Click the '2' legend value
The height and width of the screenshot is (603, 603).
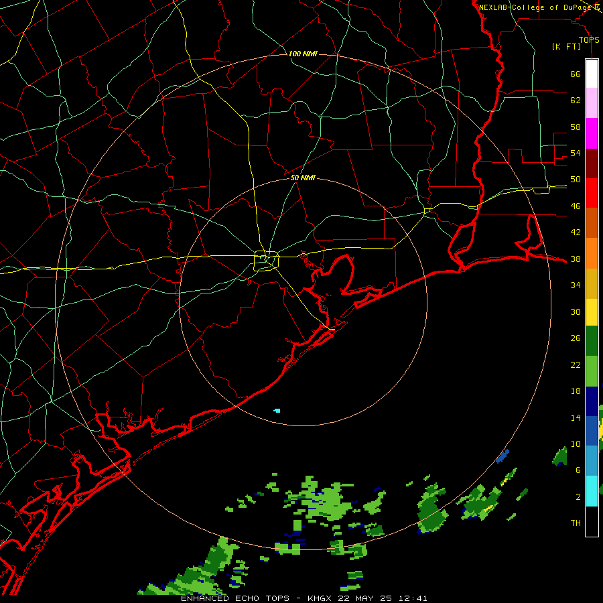pos(578,497)
